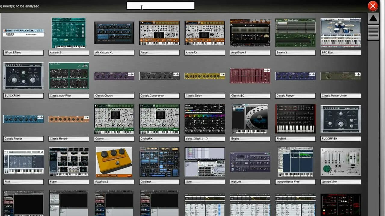This screenshot has width=385, height=216.
Task: Click the Gladiator name label
Action: (159, 182)
